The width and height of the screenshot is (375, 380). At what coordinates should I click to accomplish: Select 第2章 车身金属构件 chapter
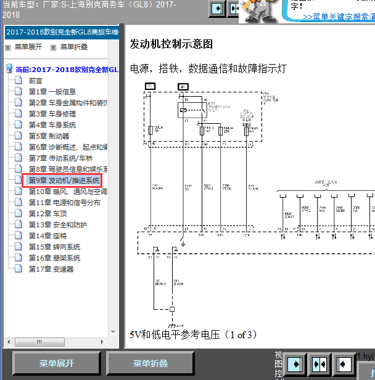(68, 103)
